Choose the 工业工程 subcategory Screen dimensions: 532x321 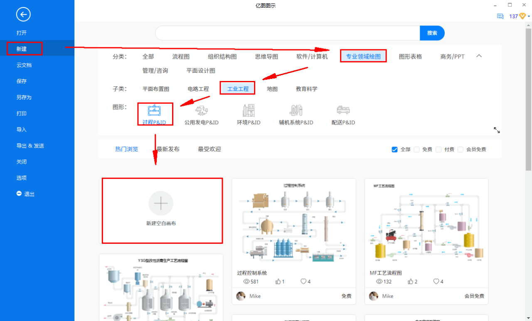click(x=238, y=89)
